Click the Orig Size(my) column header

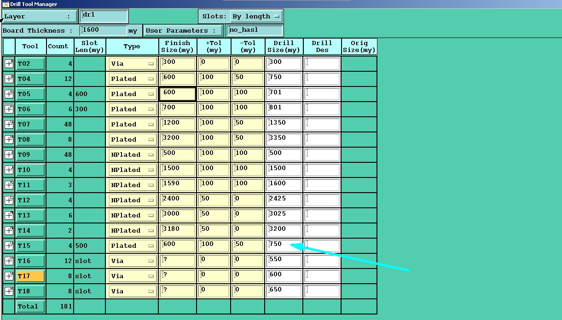tap(359, 46)
